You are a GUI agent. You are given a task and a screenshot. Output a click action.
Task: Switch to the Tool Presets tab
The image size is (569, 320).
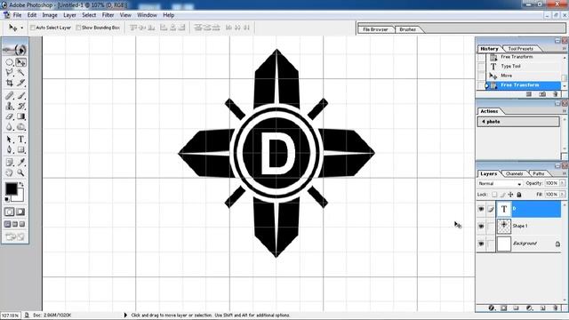coord(520,49)
